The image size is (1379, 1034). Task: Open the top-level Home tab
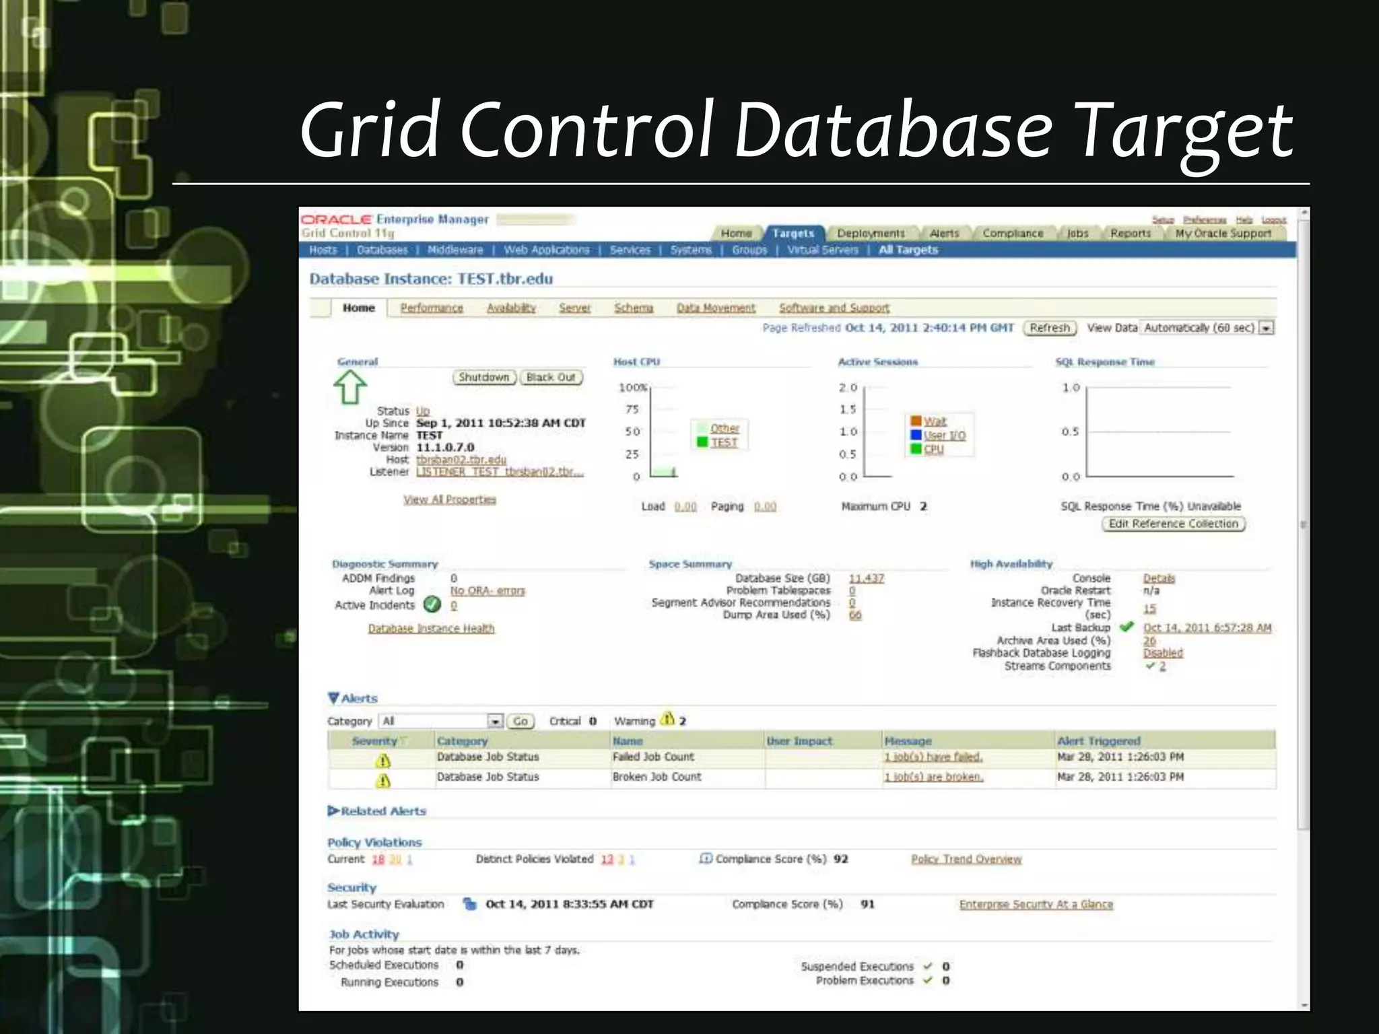click(736, 233)
